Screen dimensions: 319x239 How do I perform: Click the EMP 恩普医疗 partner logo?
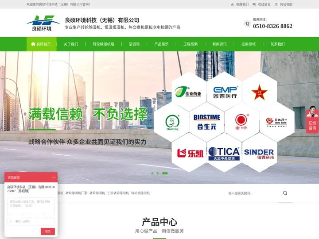click(225, 92)
